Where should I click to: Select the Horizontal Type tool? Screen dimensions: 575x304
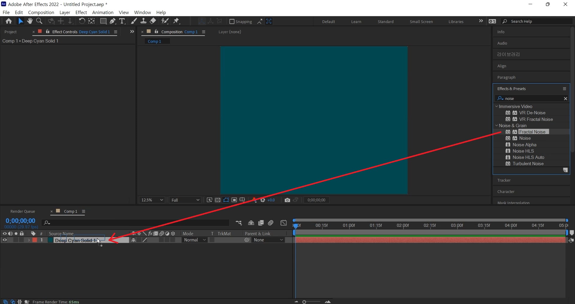[122, 21]
